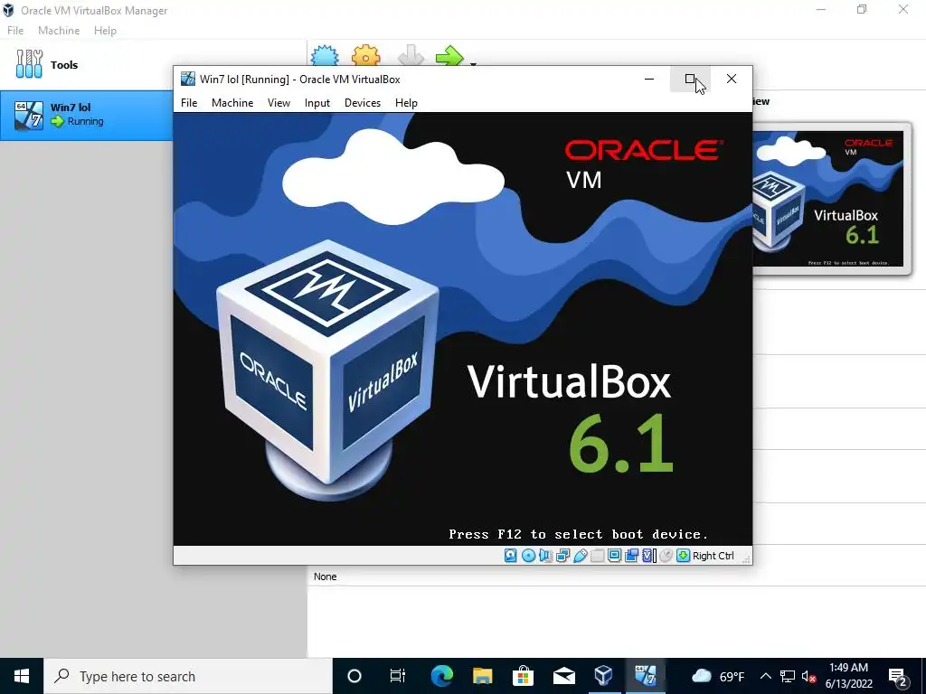
Task: Maximize the Win7 lol VM window
Action: click(x=690, y=80)
